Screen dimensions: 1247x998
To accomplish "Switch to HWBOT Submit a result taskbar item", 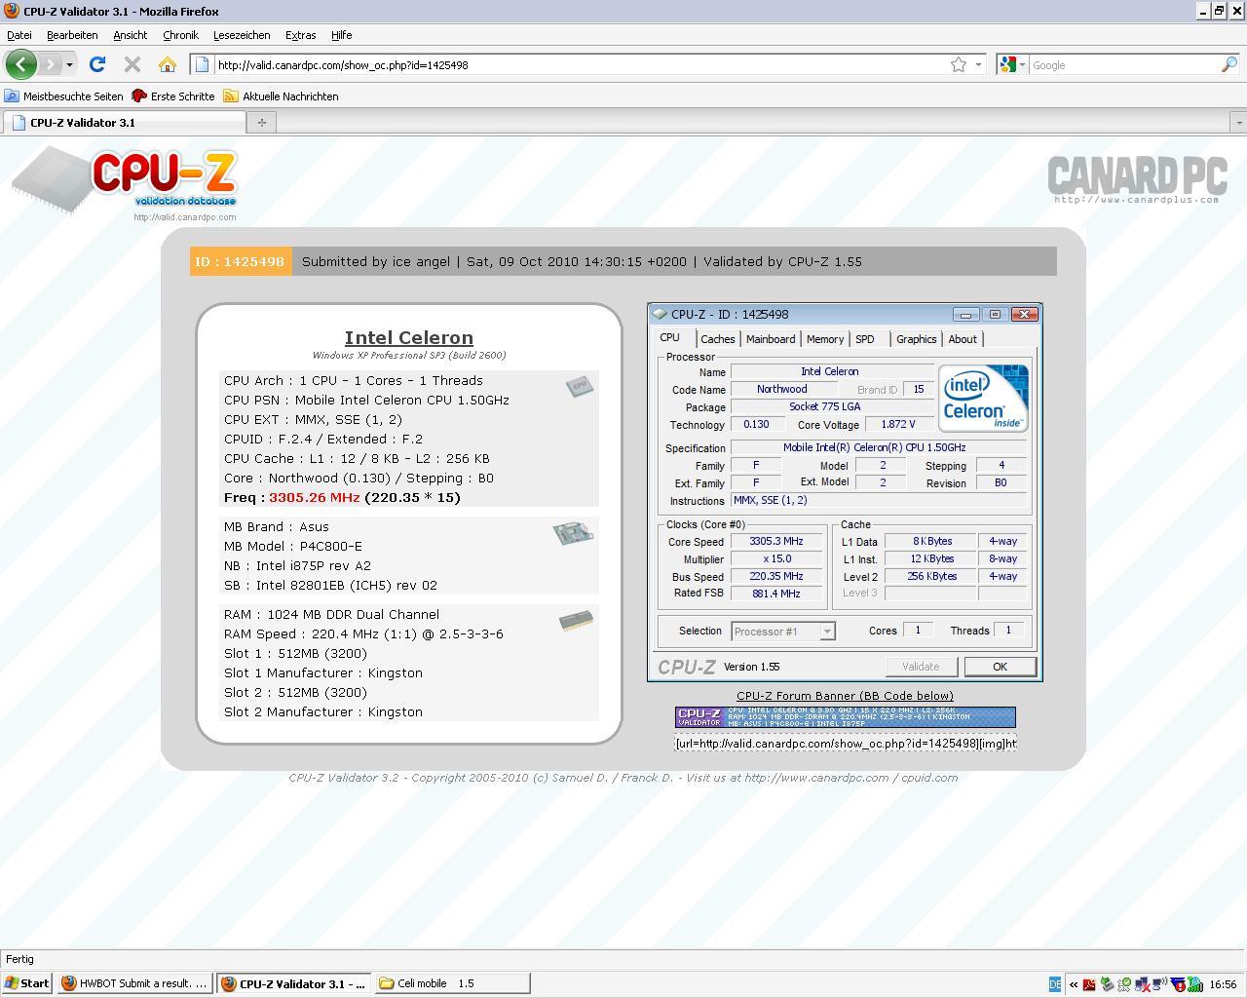I will pos(134,983).
